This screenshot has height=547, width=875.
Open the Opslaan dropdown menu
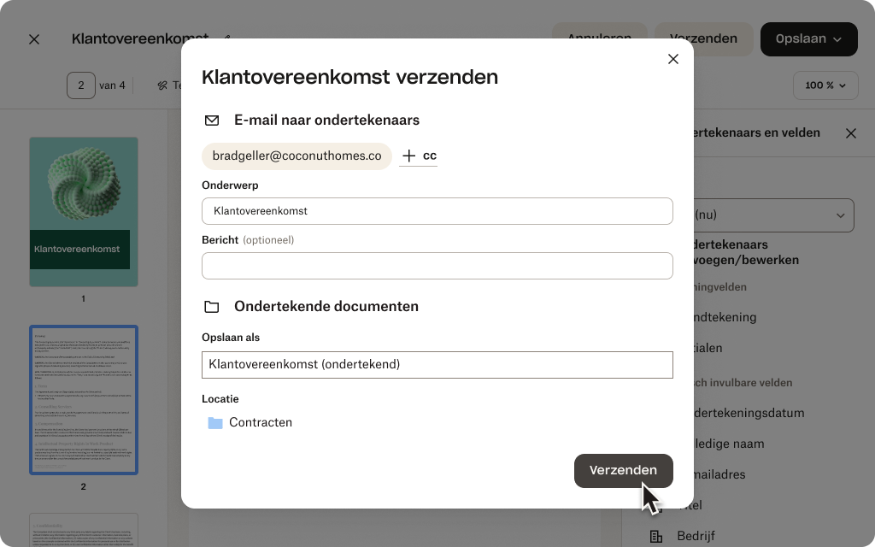(808, 39)
